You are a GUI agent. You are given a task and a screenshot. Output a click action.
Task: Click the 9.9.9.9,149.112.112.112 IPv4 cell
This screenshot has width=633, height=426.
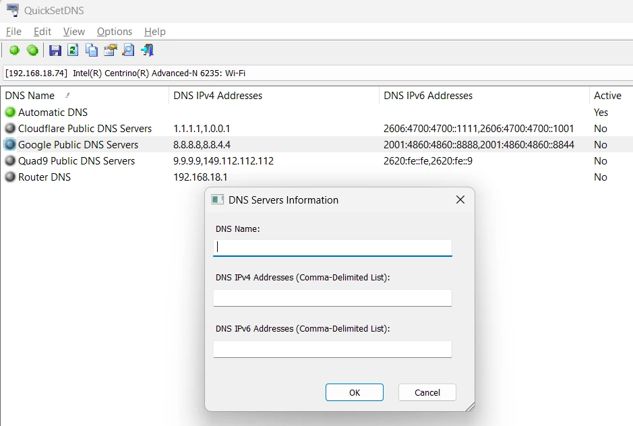click(x=223, y=160)
